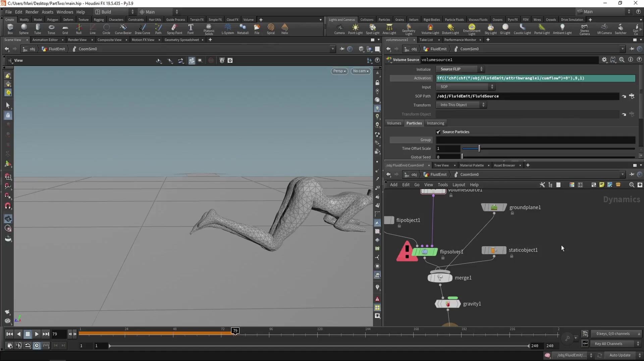The image size is (644, 361).
Task: Click the Activation parameter label
Action: click(422, 78)
